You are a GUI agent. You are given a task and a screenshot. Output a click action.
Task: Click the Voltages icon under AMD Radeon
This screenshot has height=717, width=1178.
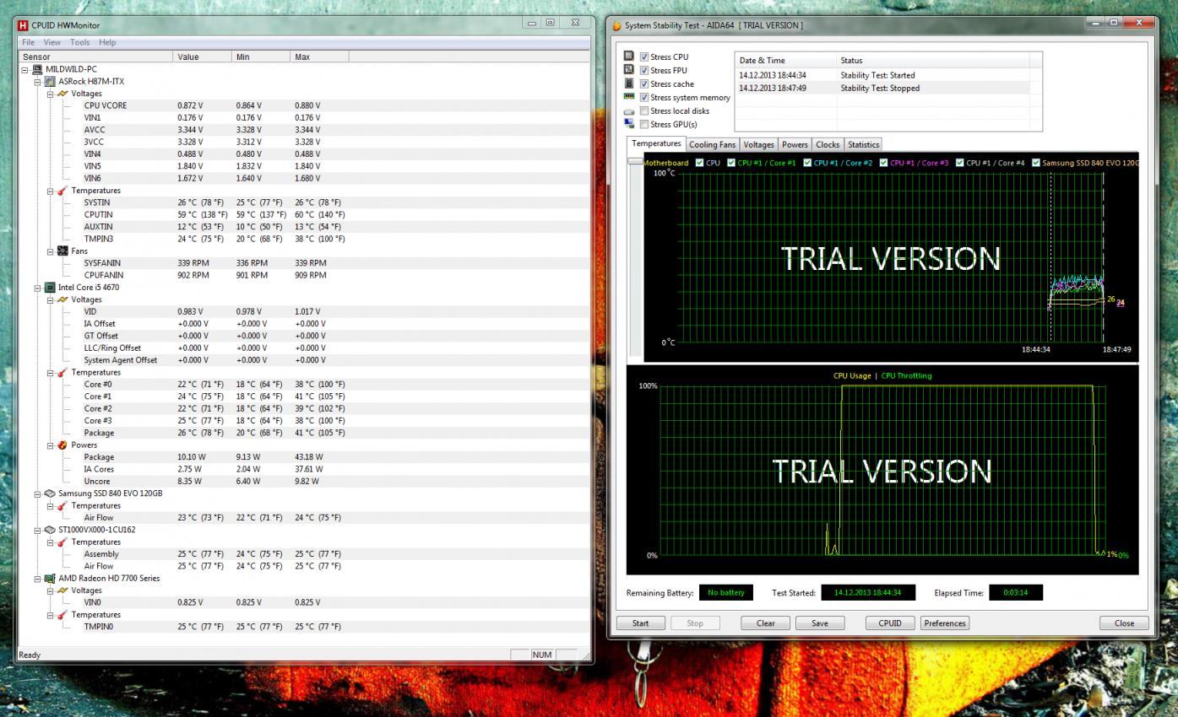62,590
